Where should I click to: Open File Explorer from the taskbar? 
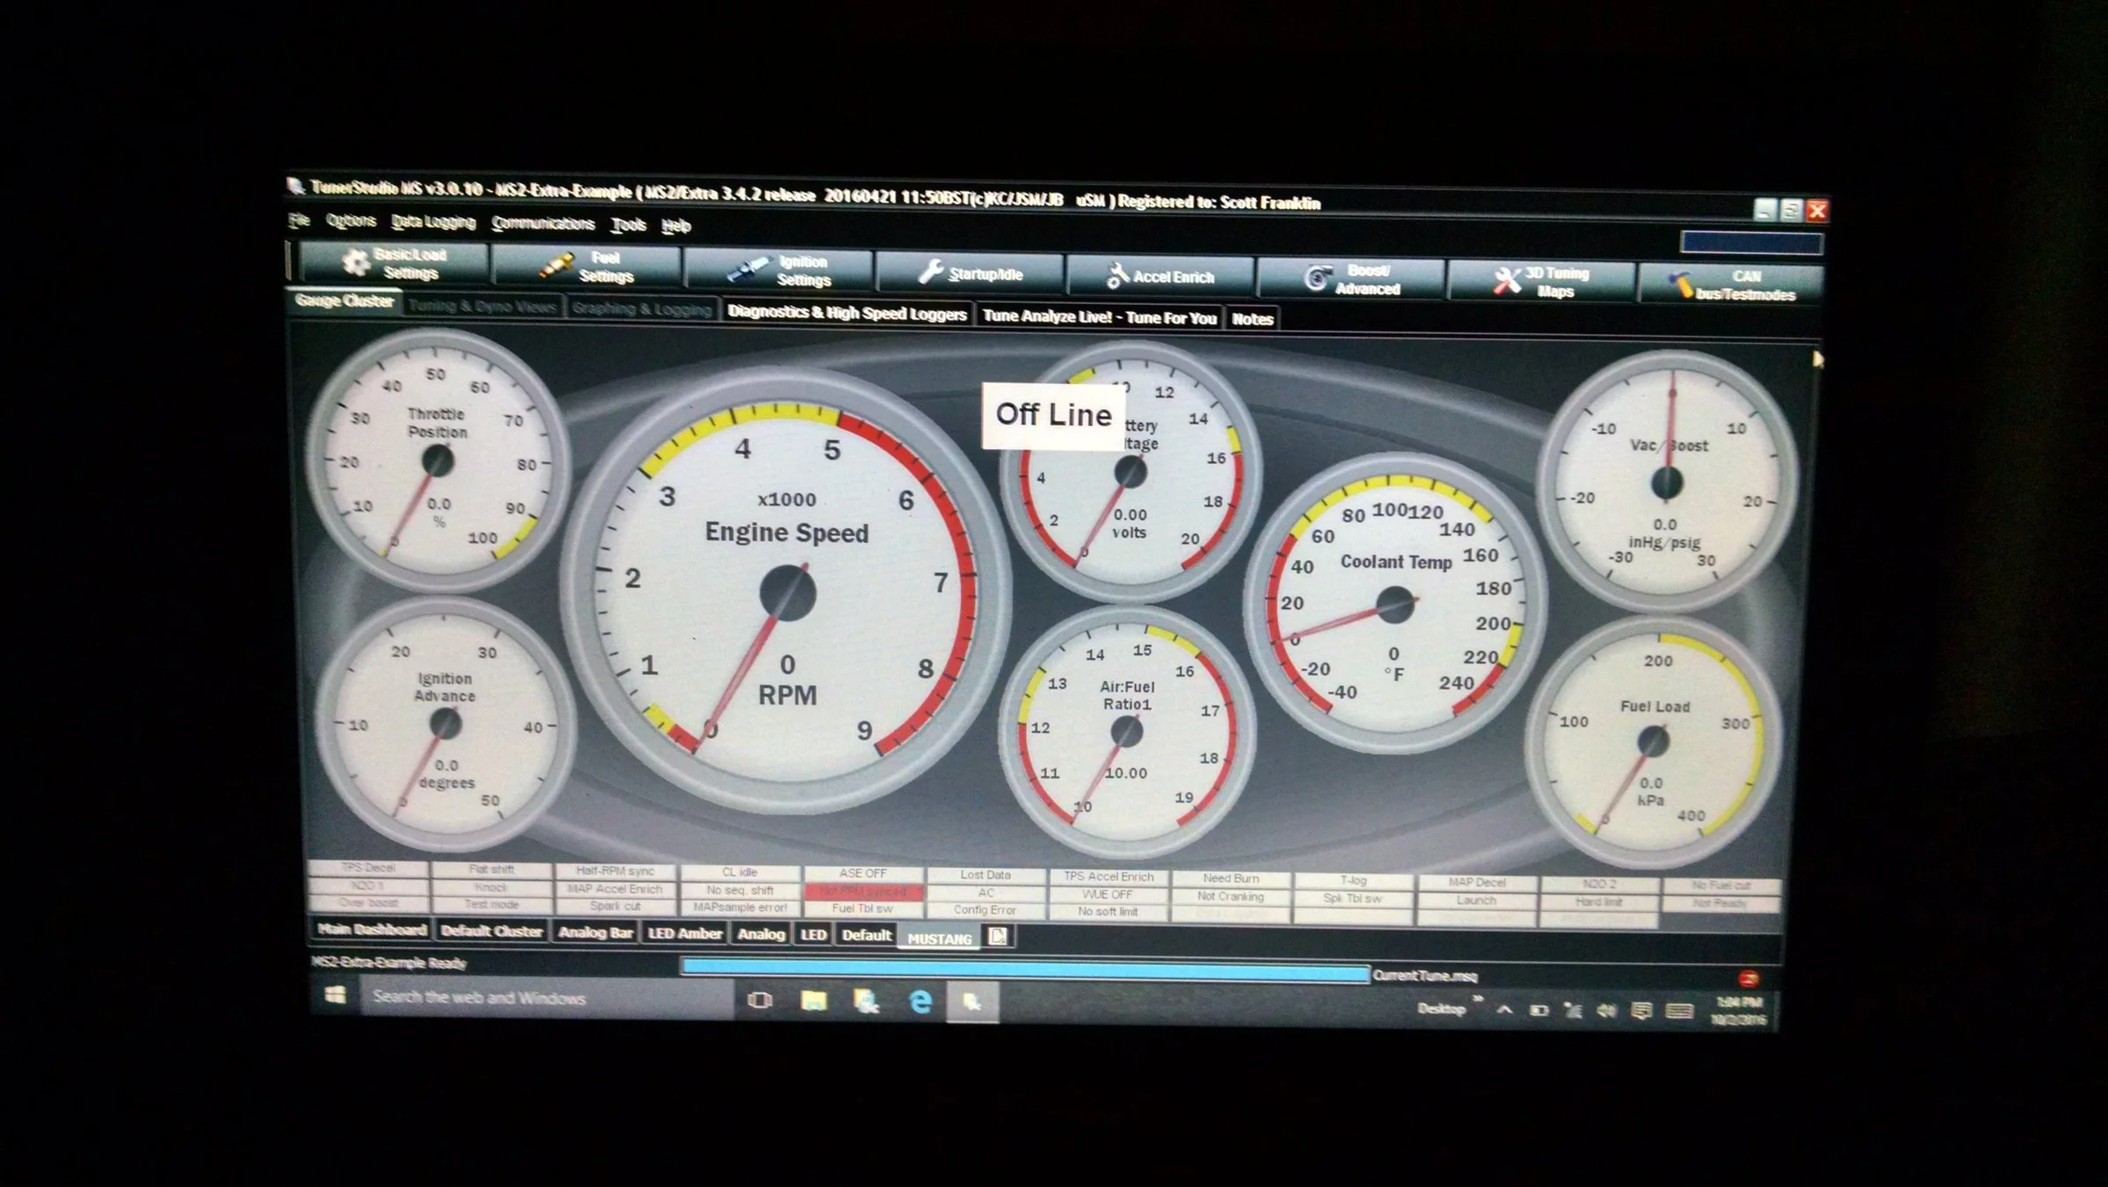813,1001
